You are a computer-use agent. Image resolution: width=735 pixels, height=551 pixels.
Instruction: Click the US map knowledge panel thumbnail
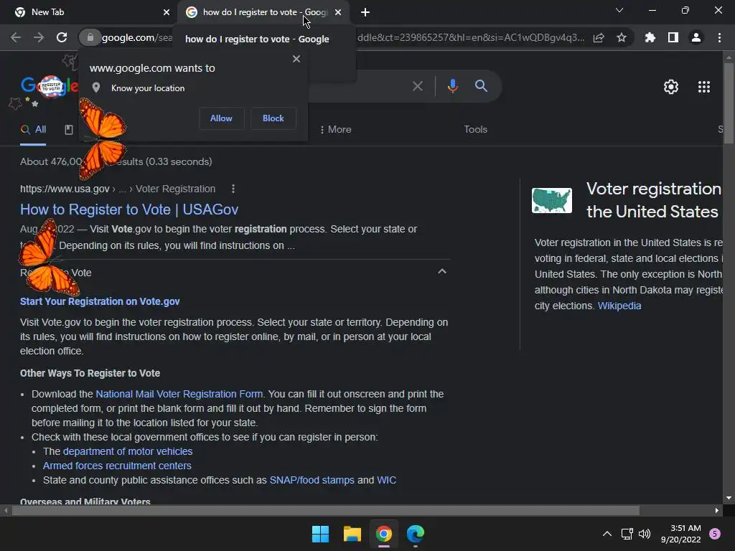[x=552, y=201]
